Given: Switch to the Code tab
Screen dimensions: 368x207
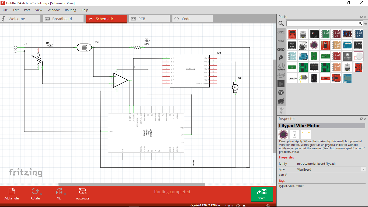Looking at the screenshot, I should (x=193, y=19).
